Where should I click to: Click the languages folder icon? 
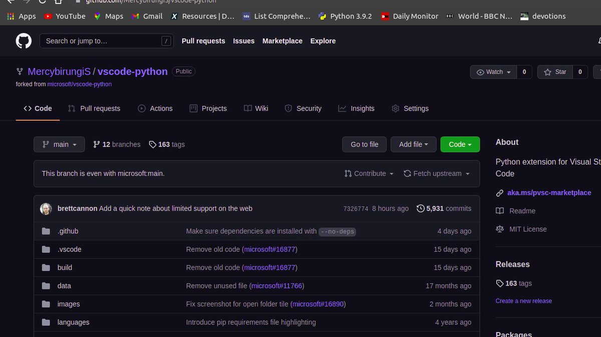pyautogui.click(x=46, y=322)
